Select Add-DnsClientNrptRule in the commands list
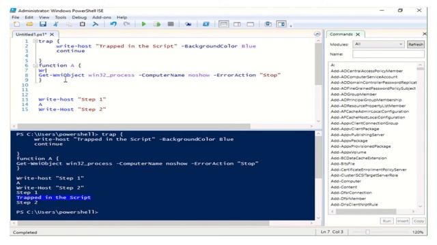437x245 pixels. (x=354, y=205)
